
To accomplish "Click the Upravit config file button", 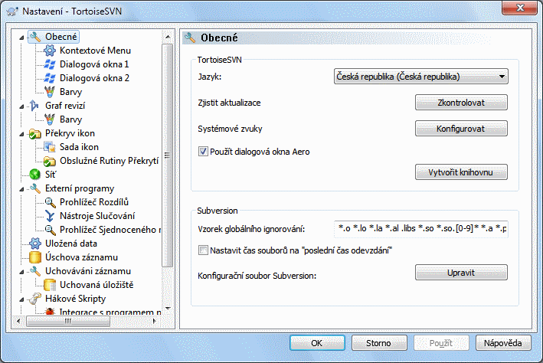I will (x=461, y=273).
